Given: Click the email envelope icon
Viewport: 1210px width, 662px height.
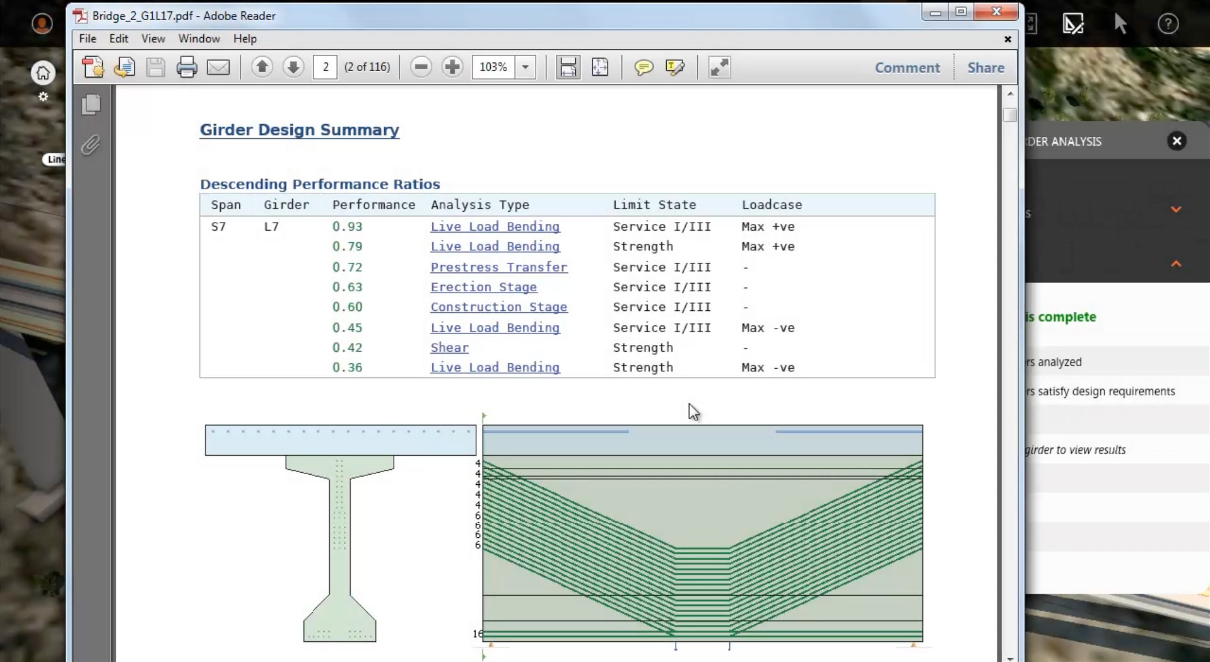Looking at the screenshot, I should [x=218, y=67].
